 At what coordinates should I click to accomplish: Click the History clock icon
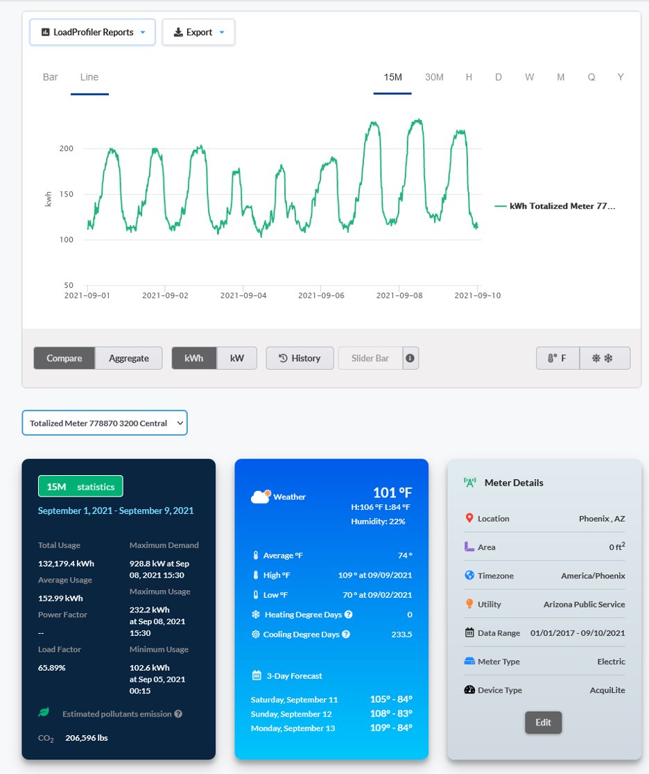click(282, 358)
